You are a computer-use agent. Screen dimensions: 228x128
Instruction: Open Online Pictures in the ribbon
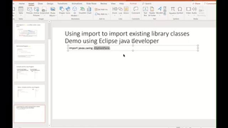(36, 11)
